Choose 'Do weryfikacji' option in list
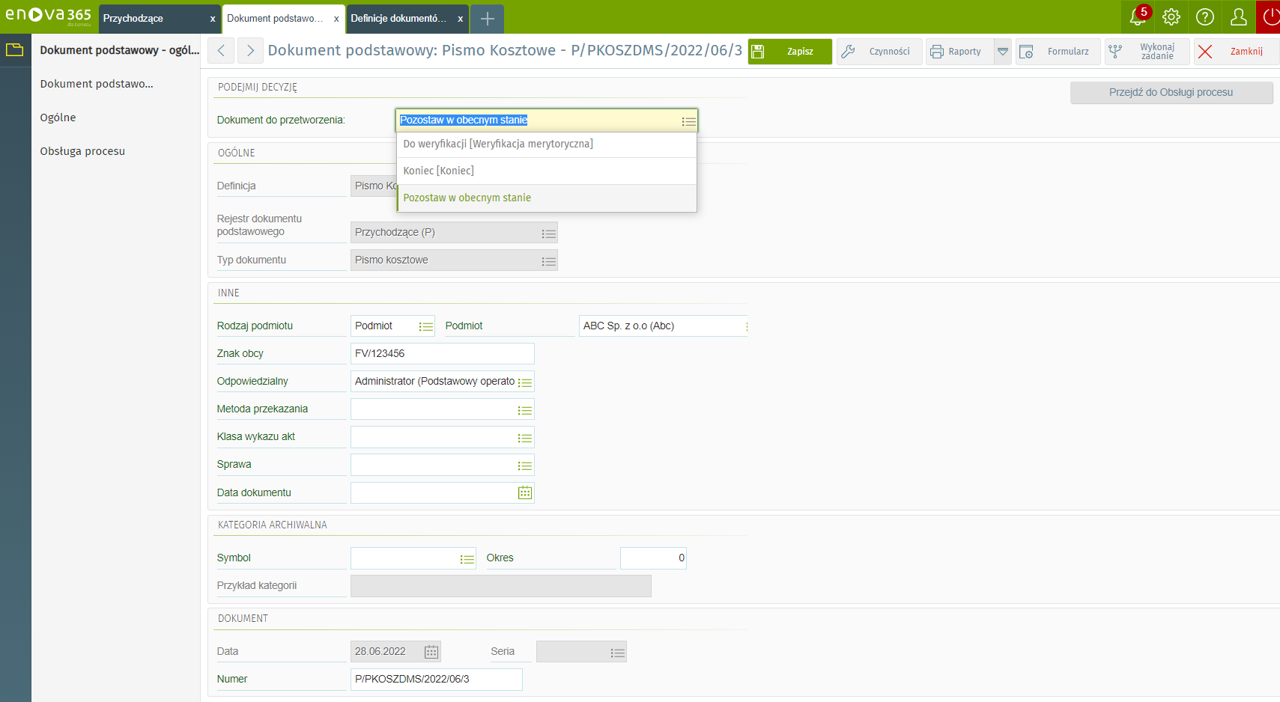 pos(498,144)
